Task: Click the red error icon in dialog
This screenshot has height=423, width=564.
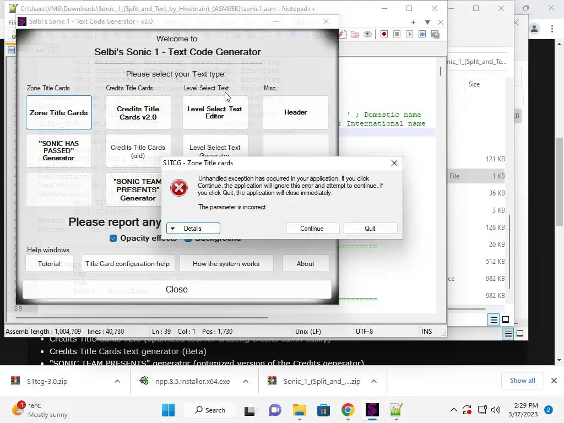Action: coord(179,188)
